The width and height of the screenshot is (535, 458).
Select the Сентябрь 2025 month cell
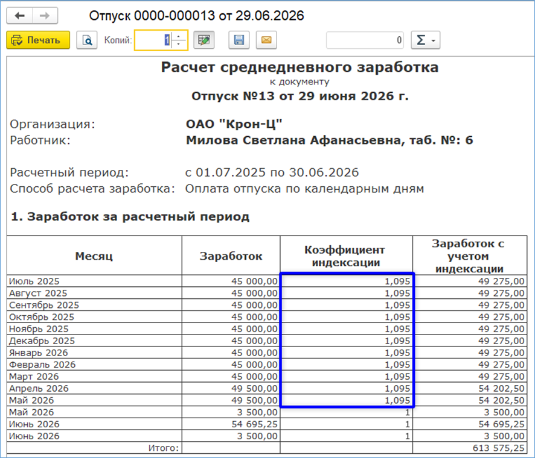(94, 305)
